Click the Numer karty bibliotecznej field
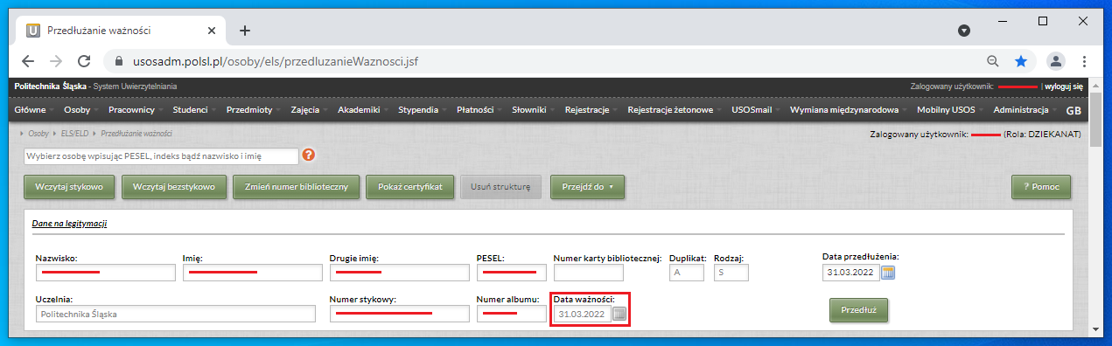This screenshot has height=346, width=1112. 589,273
